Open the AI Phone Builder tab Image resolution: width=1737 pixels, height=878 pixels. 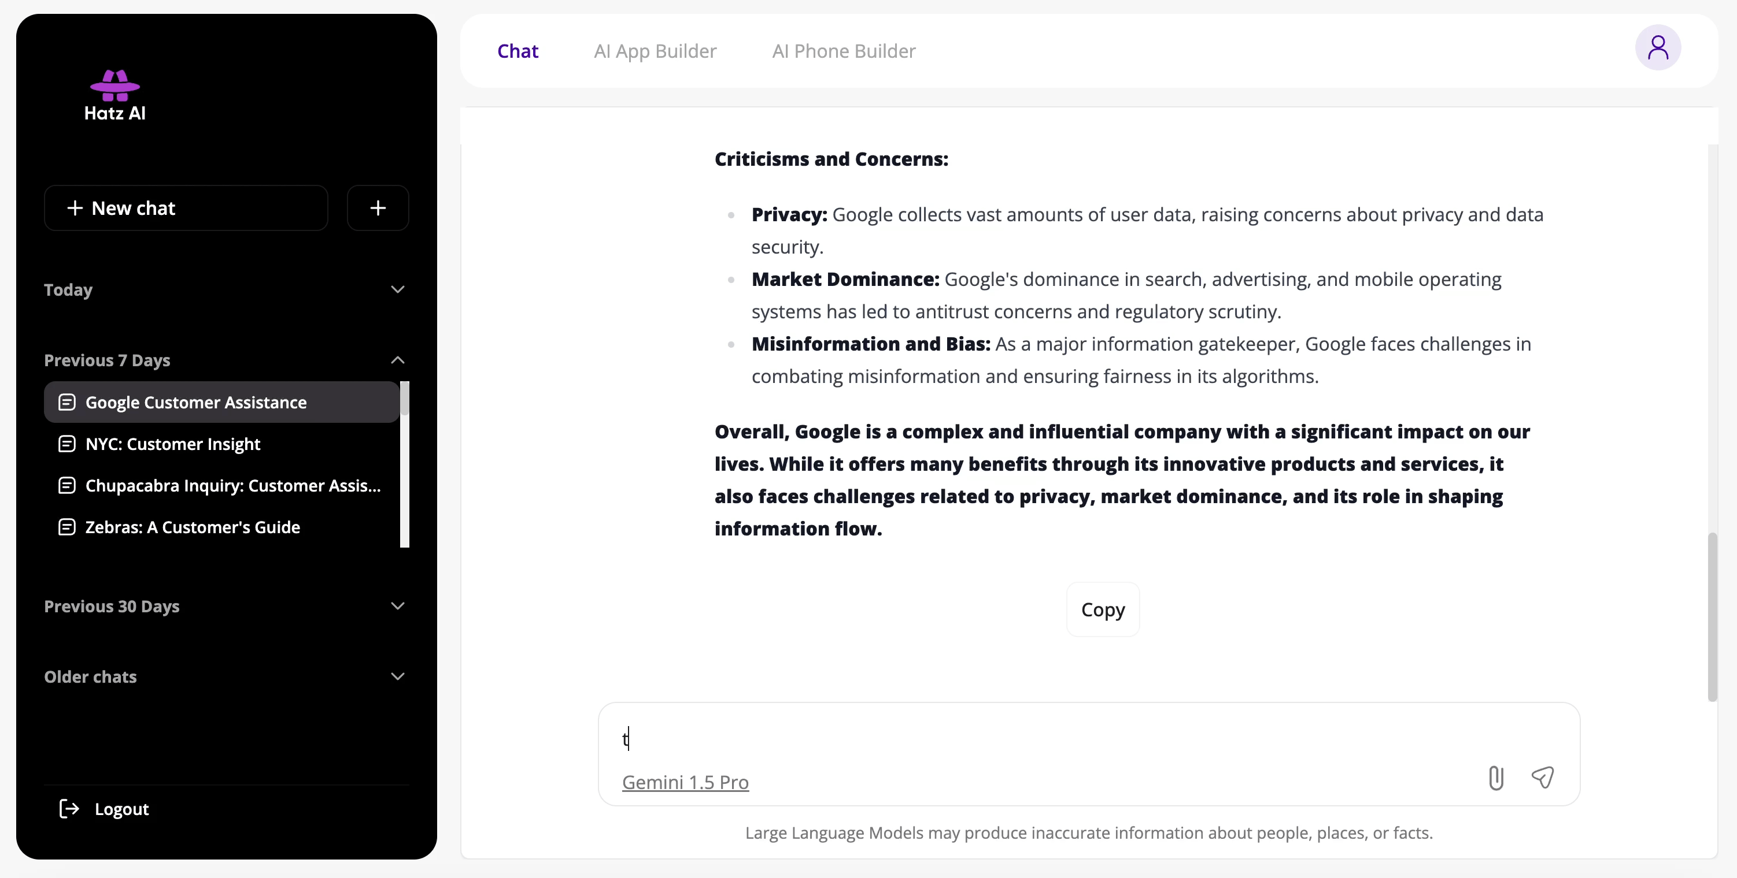(x=844, y=51)
